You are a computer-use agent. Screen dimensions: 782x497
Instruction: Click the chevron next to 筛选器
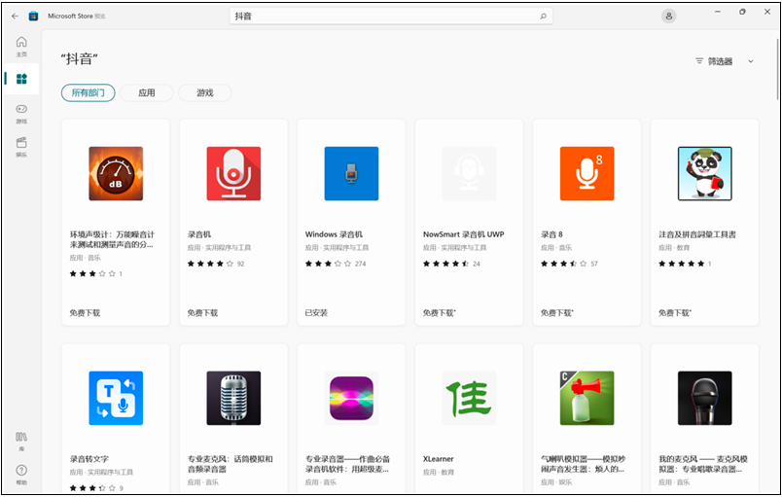(x=750, y=61)
